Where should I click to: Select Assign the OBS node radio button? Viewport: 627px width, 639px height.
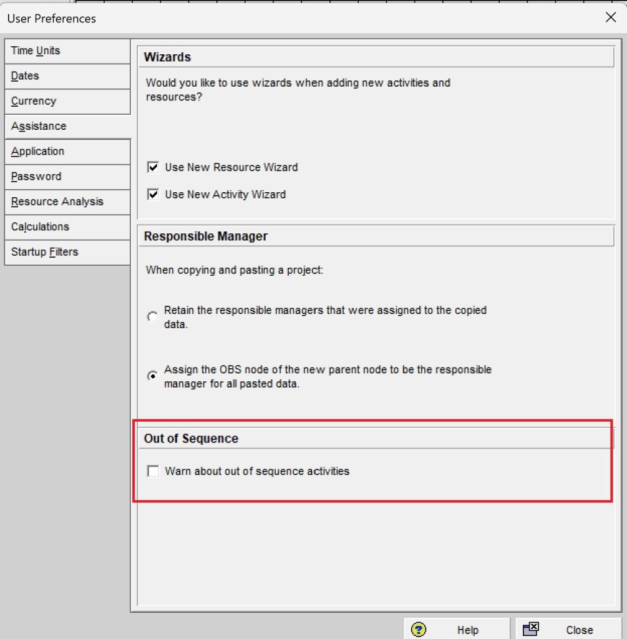153,376
